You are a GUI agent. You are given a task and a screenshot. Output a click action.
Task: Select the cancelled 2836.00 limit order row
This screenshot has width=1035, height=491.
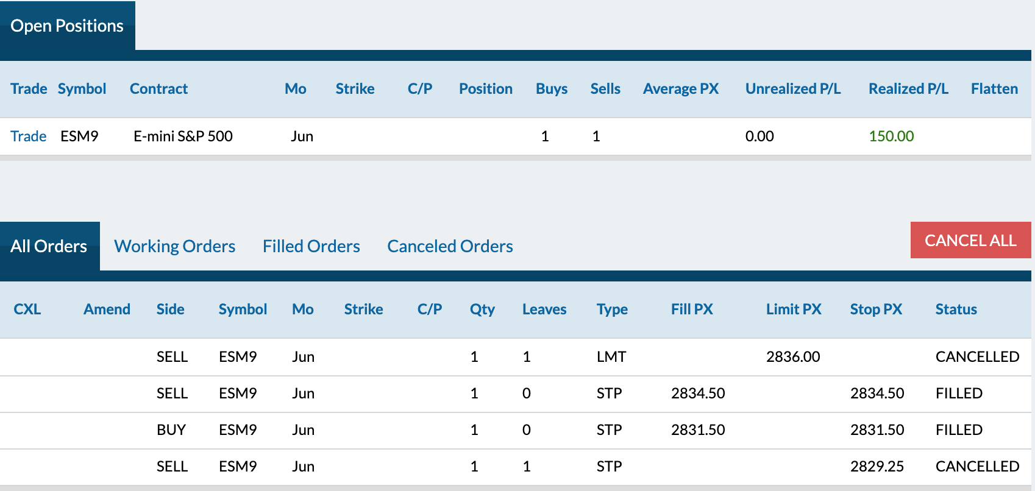tap(516, 357)
